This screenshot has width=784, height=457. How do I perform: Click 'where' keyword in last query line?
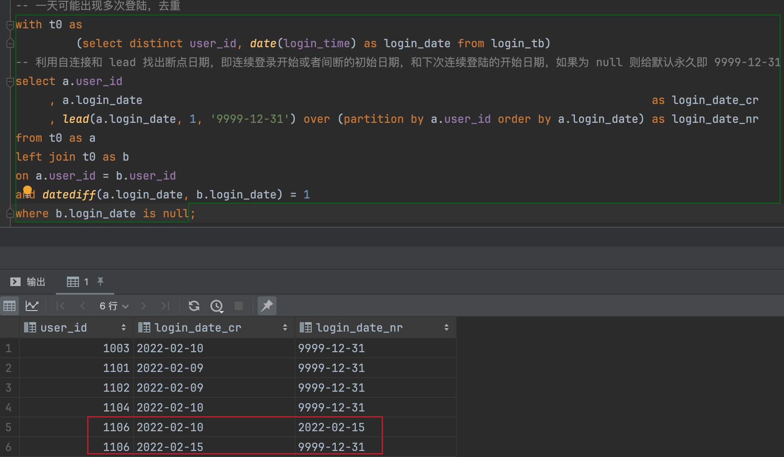point(32,213)
